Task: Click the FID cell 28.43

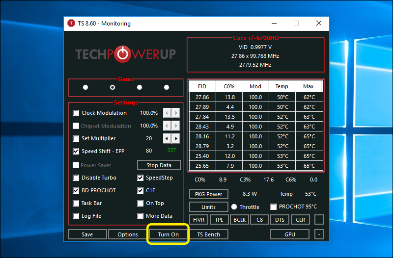Action: [x=202, y=127]
